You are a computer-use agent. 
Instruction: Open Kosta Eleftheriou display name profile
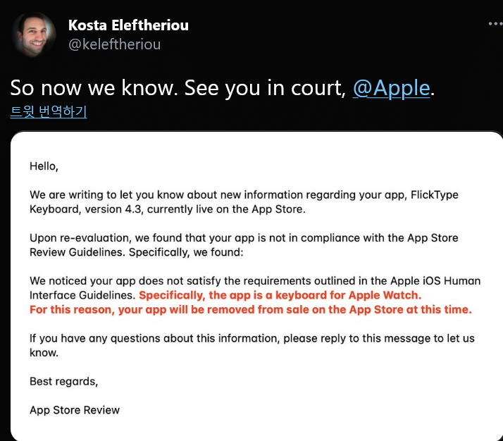click(128, 25)
